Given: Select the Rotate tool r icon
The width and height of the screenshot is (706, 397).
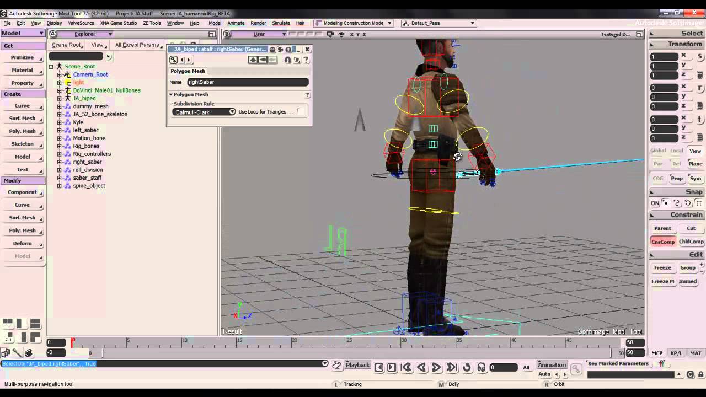Looking at the screenshot, I should (700, 88).
